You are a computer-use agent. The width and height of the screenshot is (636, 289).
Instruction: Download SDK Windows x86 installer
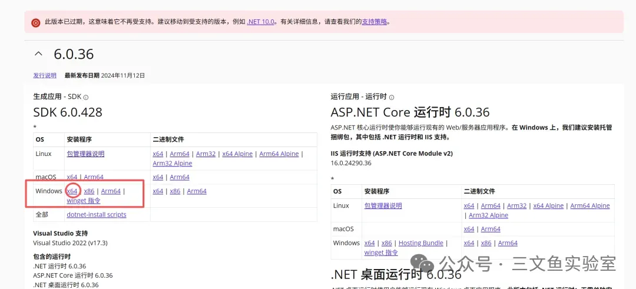tap(90, 191)
